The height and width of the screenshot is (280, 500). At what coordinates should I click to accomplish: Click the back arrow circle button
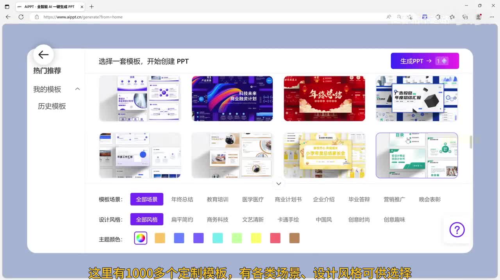pos(43,55)
